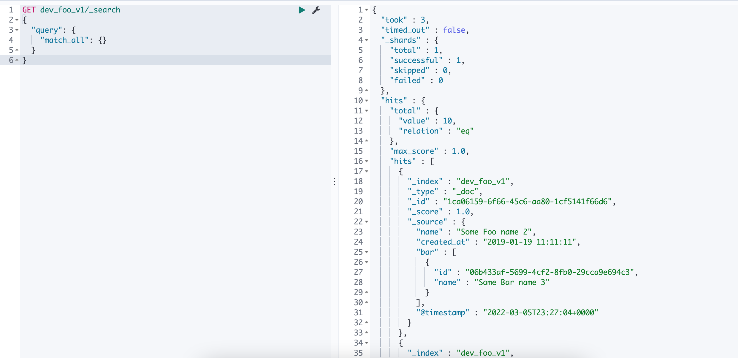Run the request with the green play icon
The image size is (738, 358).
point(302,10)
